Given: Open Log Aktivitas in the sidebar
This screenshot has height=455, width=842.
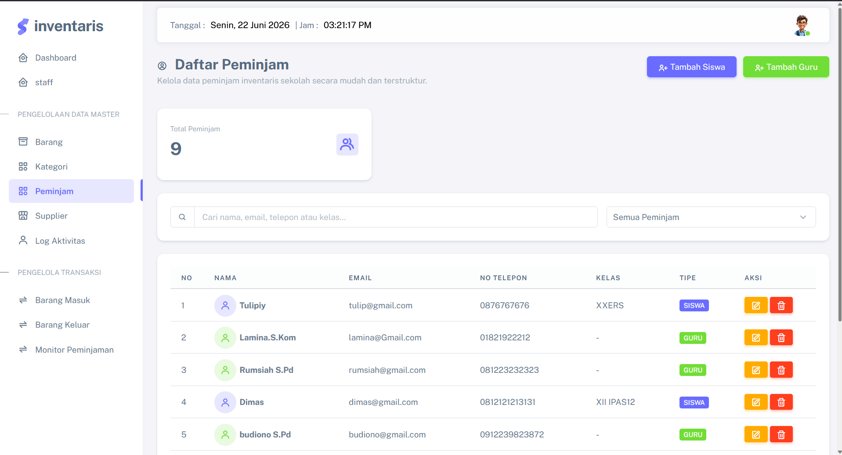Looking at the screenshot, I should point(71,241).
